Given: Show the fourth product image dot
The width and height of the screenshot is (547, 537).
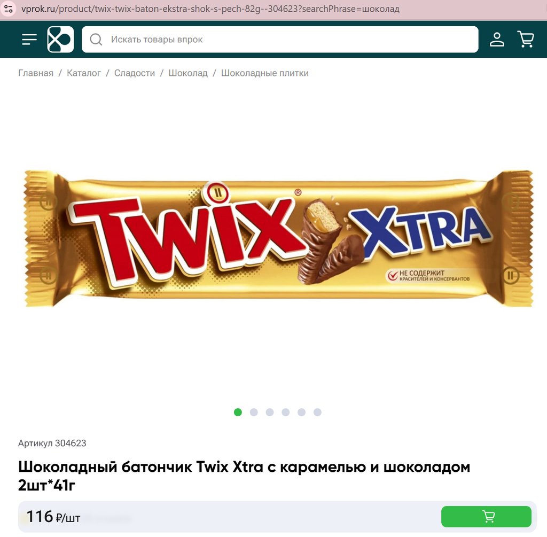Looking at the screenshot, I should tap(286, 413).
